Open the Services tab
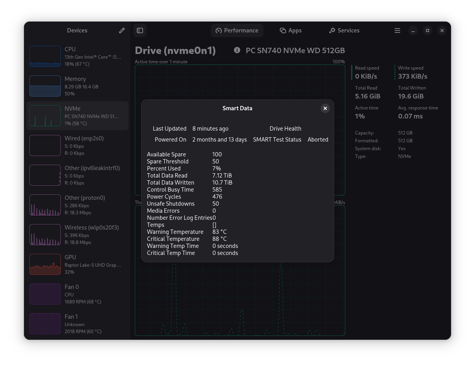Screen dimensions: 475x366 click(344, 30)
